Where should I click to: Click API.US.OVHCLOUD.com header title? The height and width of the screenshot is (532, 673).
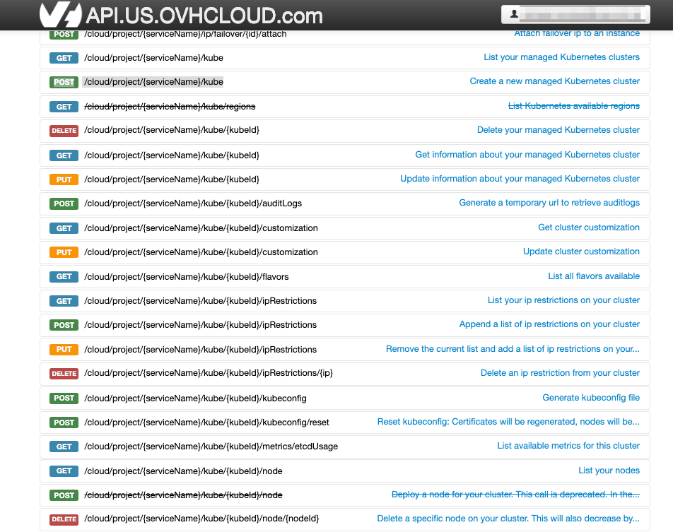204,16
